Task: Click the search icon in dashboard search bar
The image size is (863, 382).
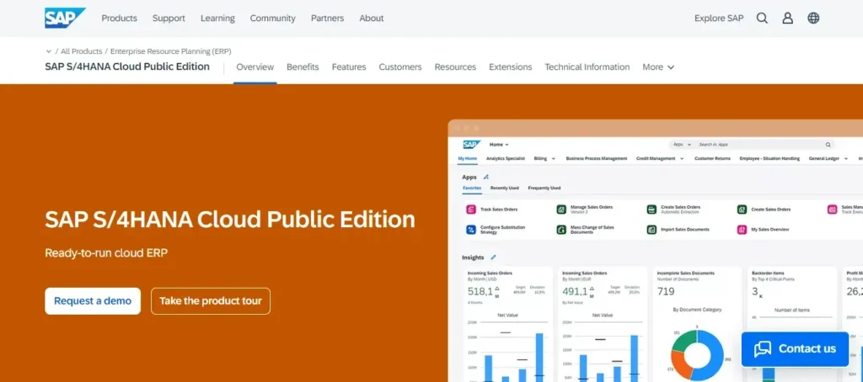Action: click(x=828, y=145)
